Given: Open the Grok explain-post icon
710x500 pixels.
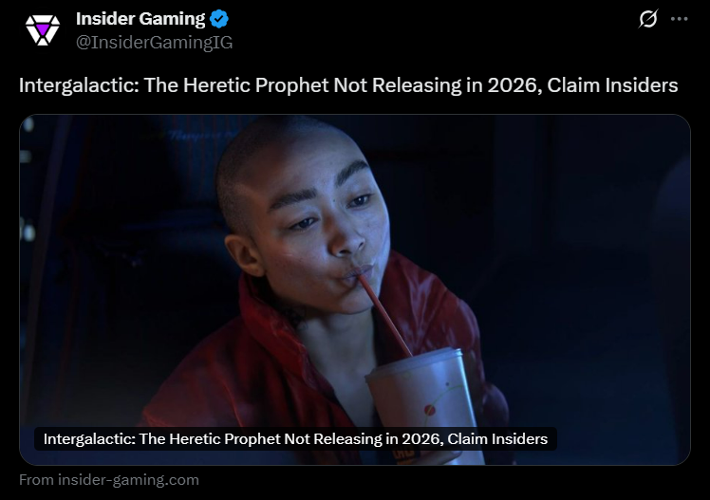Looking at the screenshot, I should tap(648, 19).
